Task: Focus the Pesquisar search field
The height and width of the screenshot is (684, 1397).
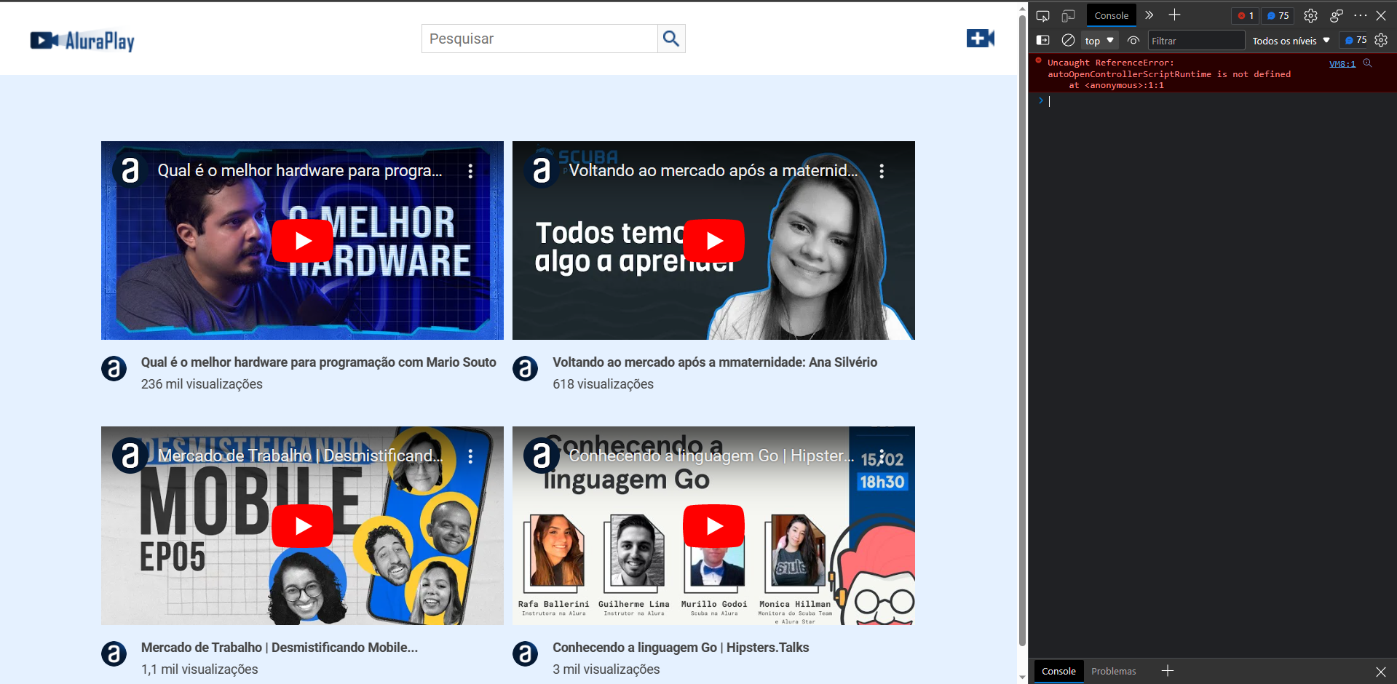Action: coord(539,39)
